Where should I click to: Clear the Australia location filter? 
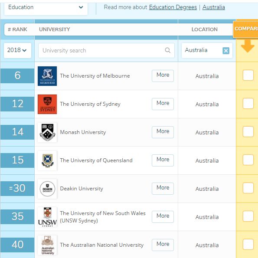coord(226,50)
